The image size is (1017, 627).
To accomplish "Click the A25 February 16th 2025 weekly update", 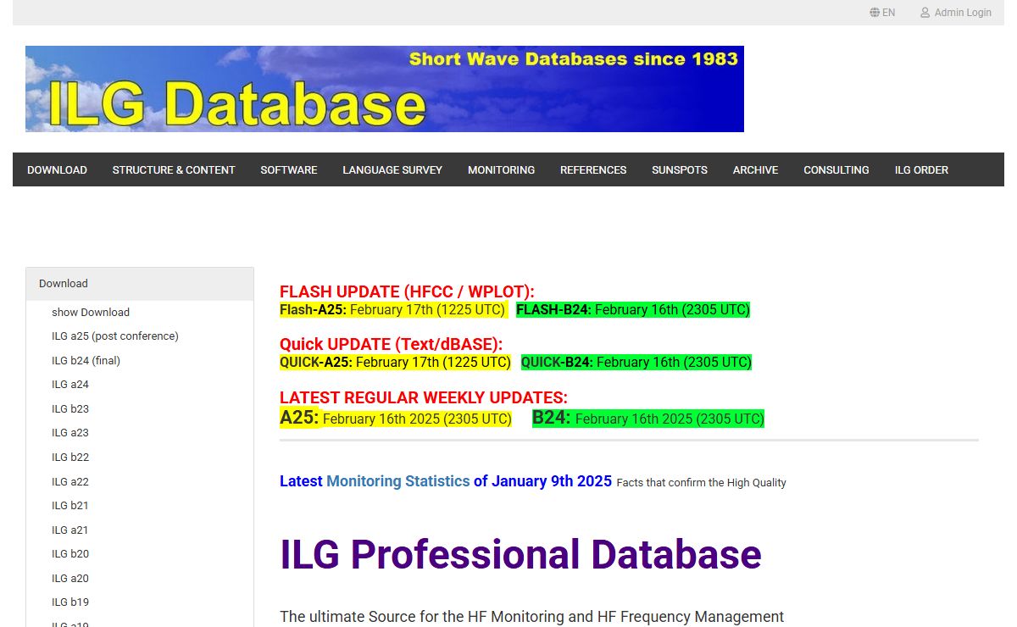I will click(396, 419).
